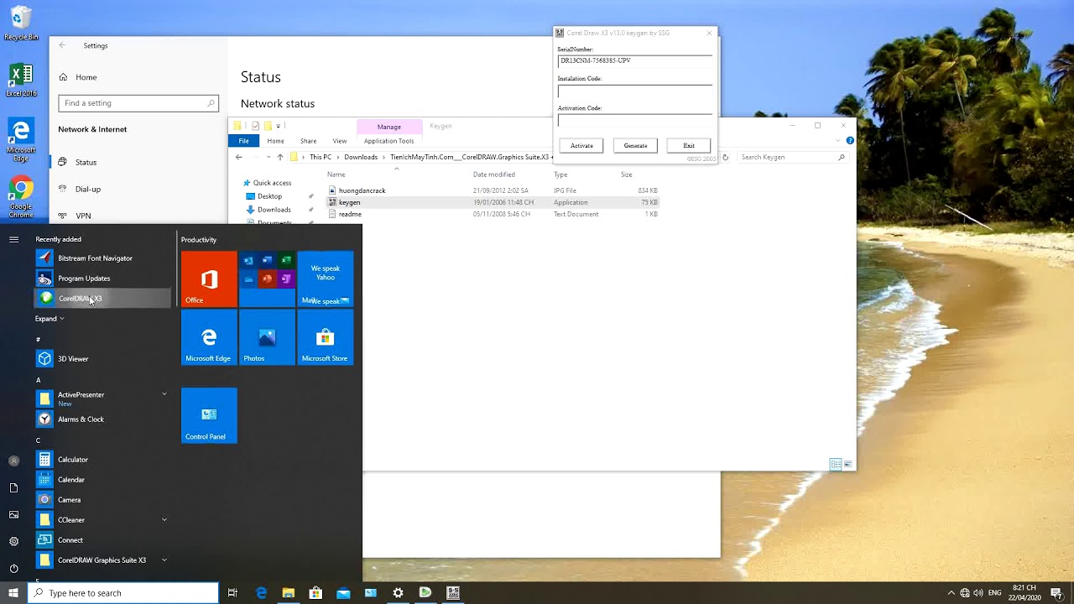Click the Power icon in Start menu
Viewport: 1074px width, 604px height.
pos(13,568)
